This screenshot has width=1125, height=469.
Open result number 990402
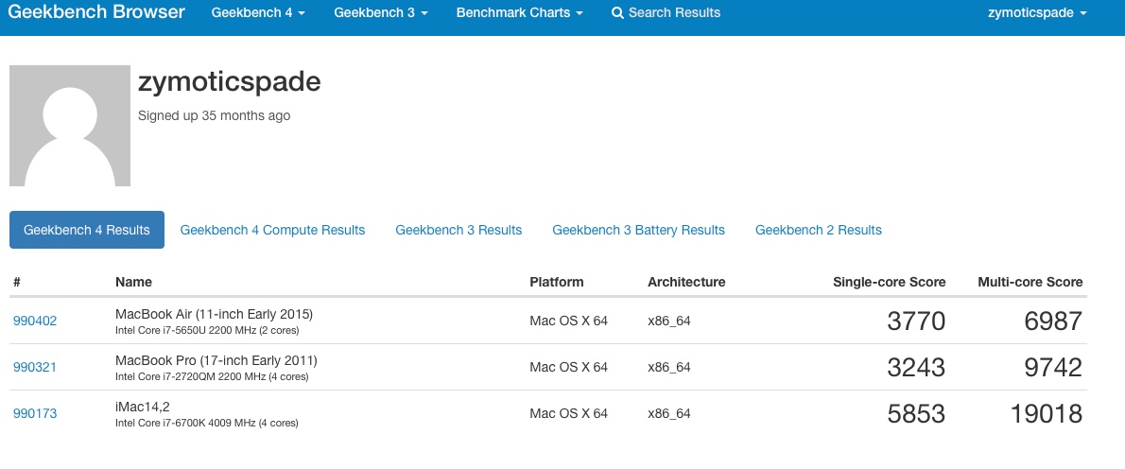point(34,321)
